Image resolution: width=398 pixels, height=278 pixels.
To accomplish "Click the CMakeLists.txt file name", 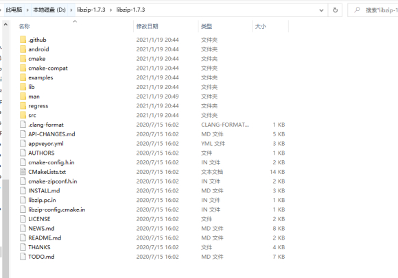I will [x=47, y=172].
